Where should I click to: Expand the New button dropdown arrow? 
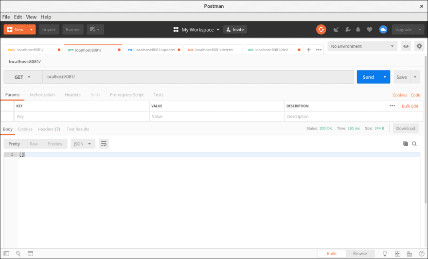pos(32,30)
